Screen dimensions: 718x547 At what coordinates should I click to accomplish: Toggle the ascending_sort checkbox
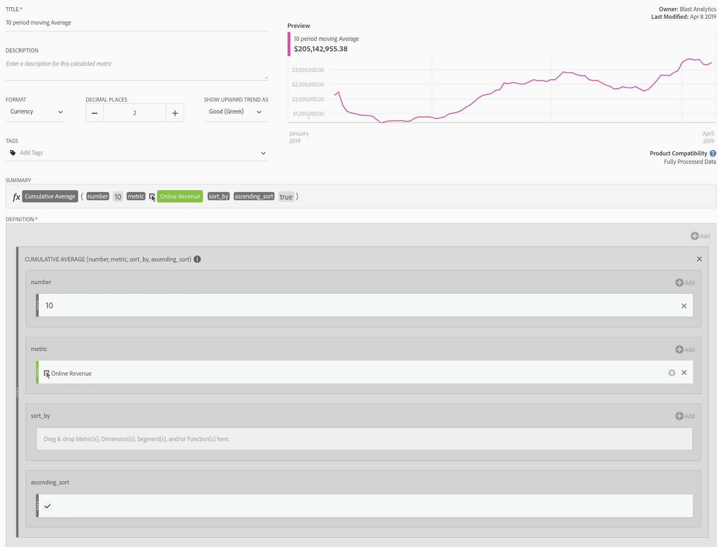pyautogui.click(x=48, y=506)
